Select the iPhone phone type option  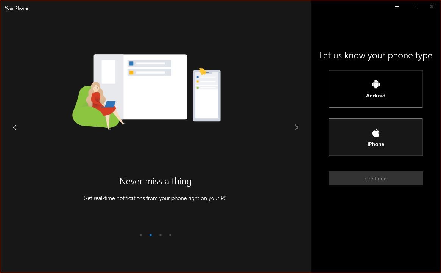tap(376, 137)
